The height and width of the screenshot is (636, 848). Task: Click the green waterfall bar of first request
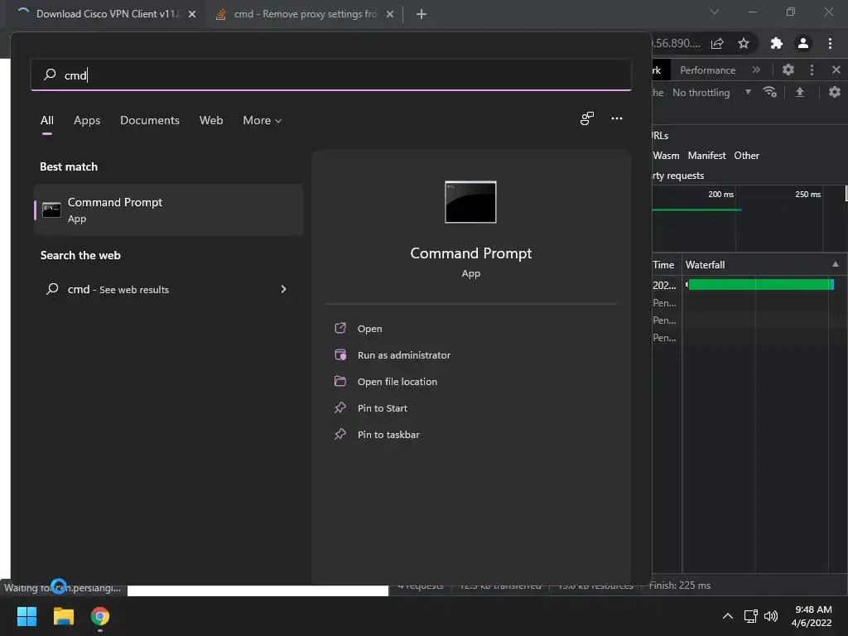pyautogui.click(x=760, y=285)
